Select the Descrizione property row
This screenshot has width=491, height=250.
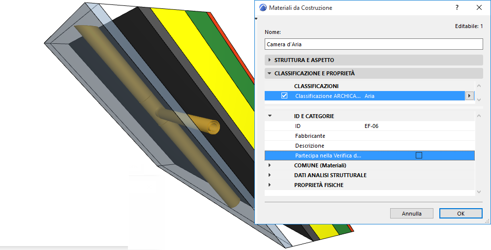369,146
